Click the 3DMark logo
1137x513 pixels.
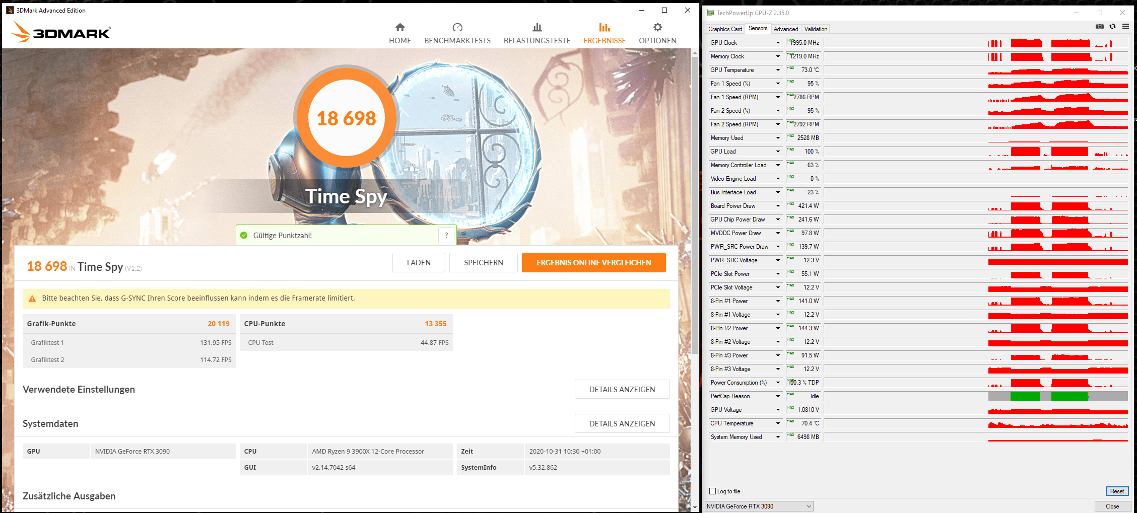click(x=60, y=32)
